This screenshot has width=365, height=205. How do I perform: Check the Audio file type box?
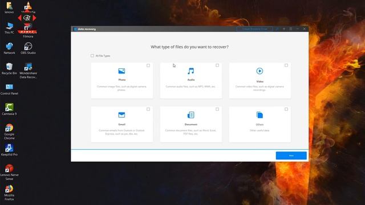pyautogui.click(x=217, y=65)
